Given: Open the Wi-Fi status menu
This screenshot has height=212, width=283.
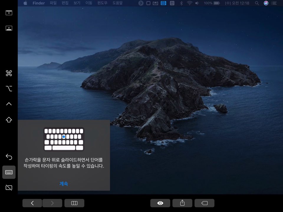Looking at the screenshot, I should [190, 3].
